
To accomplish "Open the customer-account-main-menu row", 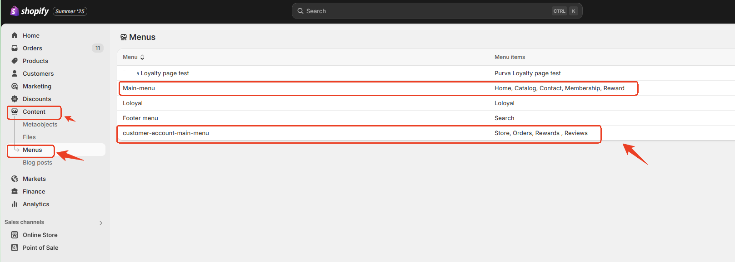I will (166, 133).
